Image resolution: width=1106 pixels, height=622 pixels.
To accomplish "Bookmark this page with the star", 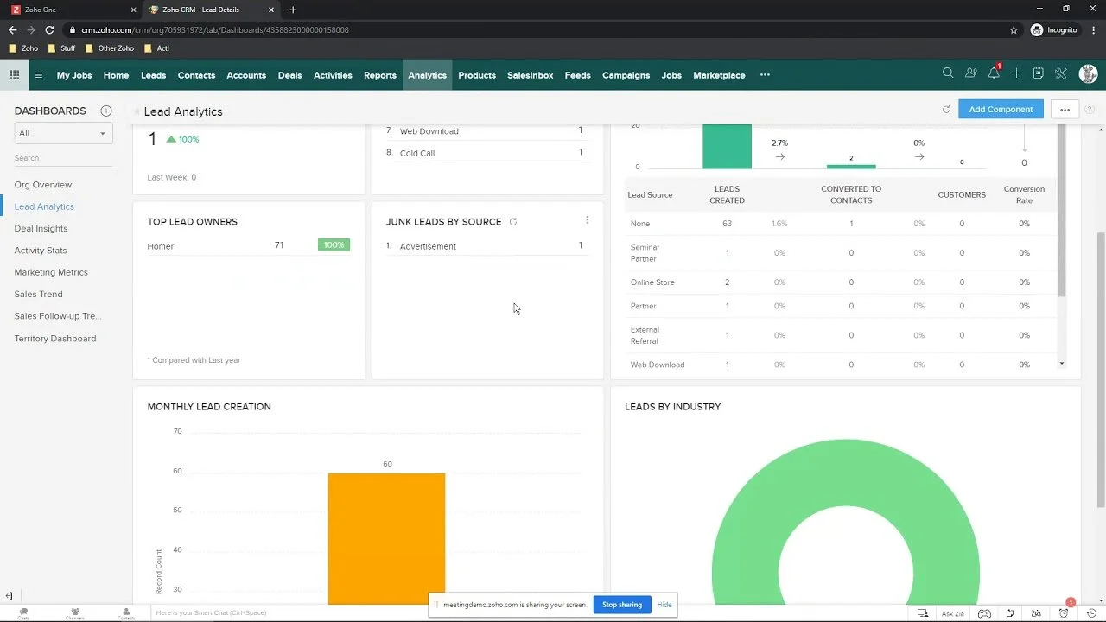I will [1014, 29].
